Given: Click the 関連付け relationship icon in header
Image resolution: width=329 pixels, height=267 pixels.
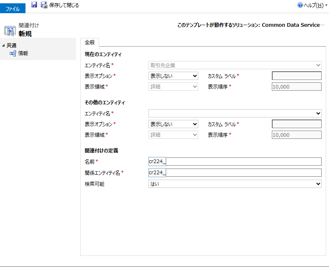Looking at the screenshot, I should 10,30.
